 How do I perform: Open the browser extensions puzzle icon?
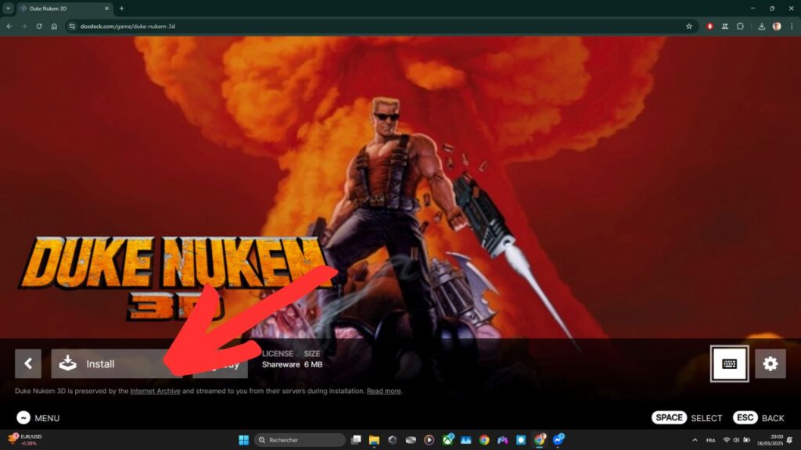pos(740,26)
